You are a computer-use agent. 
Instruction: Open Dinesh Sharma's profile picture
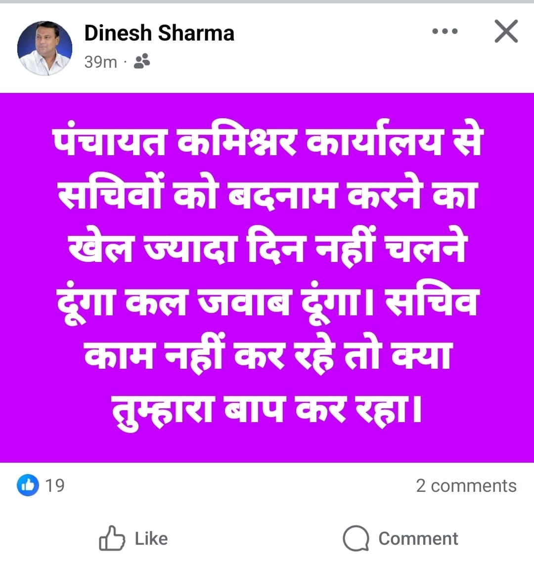pos(44,48)
